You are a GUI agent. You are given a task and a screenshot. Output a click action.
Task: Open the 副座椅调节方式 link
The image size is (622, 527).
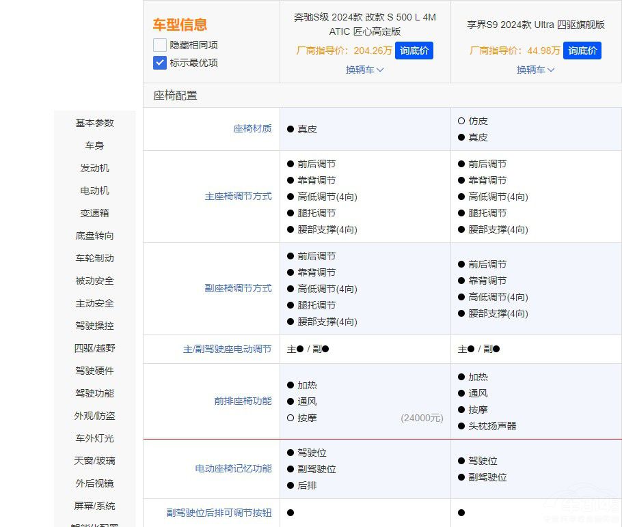pos(237,288)
